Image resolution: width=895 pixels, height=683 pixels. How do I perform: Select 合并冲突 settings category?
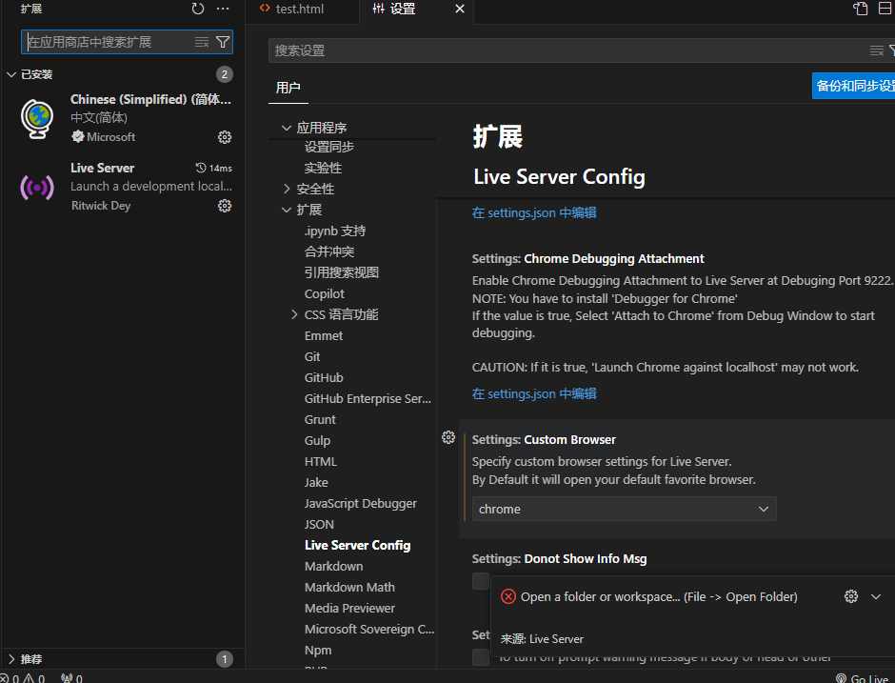point(329,251)
